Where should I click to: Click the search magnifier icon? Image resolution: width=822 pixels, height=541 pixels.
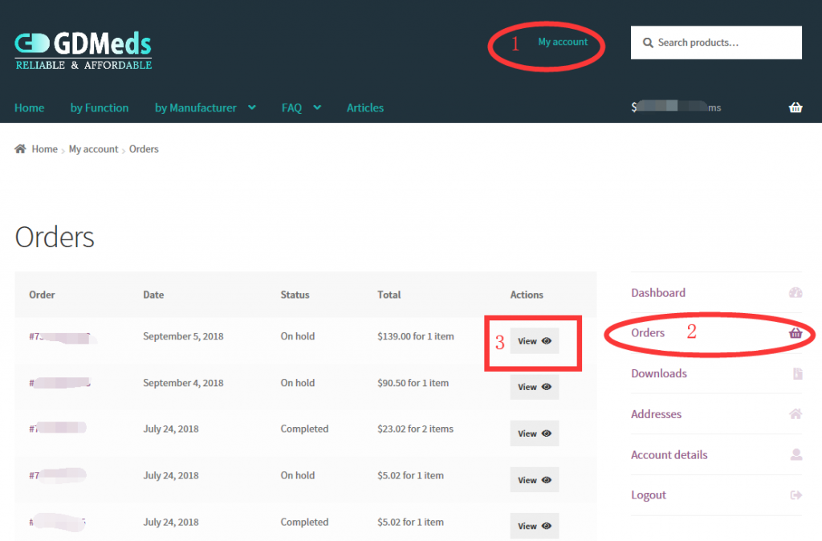coord(648,43)
